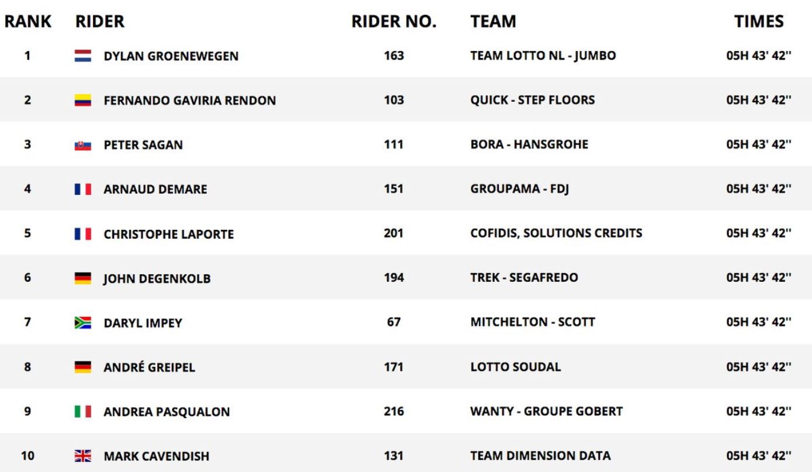
Task: Select the French flag next to Arnaud Demare
Action: tap(83, 190)
